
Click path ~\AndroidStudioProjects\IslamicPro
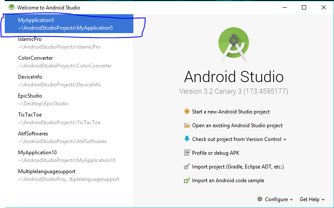pos(59,47)
